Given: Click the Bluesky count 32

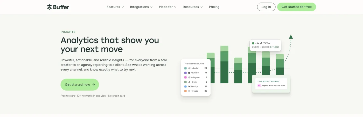Looking at the screenshot, I should pyautogui.click(x=206, y=87).
